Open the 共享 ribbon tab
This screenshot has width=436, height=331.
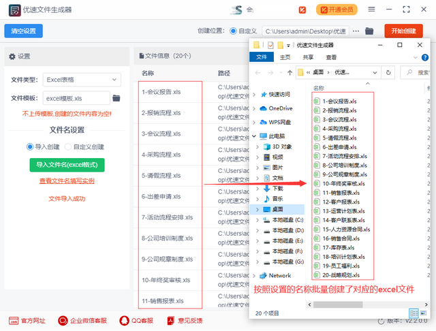[x=309, y=57]
